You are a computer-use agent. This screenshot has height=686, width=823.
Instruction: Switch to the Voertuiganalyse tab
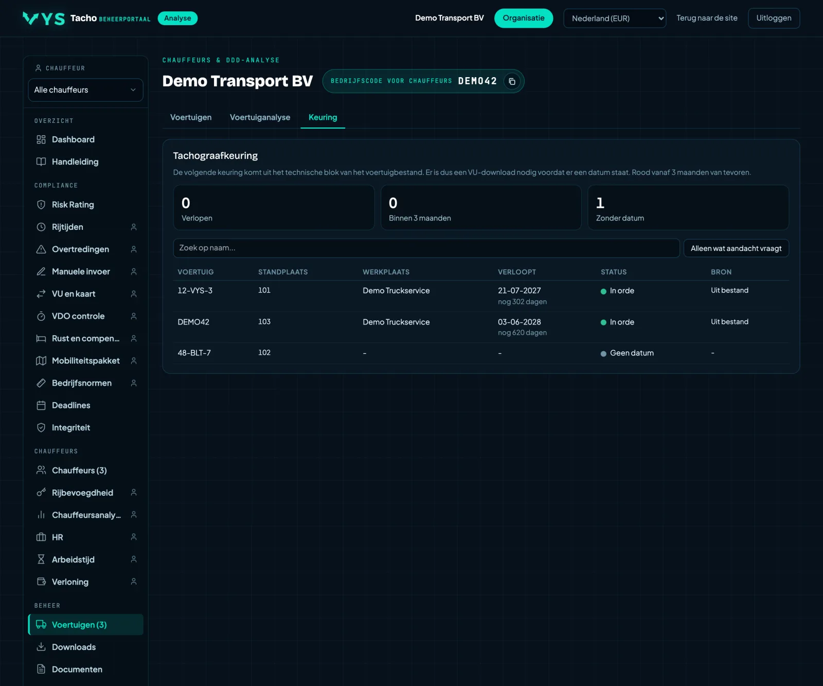[260, 117]
